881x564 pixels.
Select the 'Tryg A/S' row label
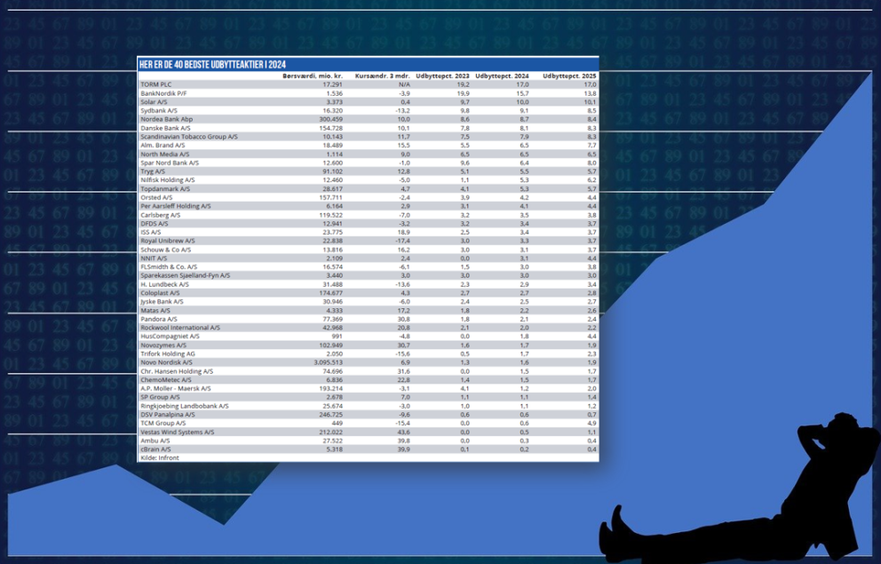153,171
